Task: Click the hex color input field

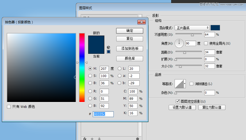Action: point(103,114)
